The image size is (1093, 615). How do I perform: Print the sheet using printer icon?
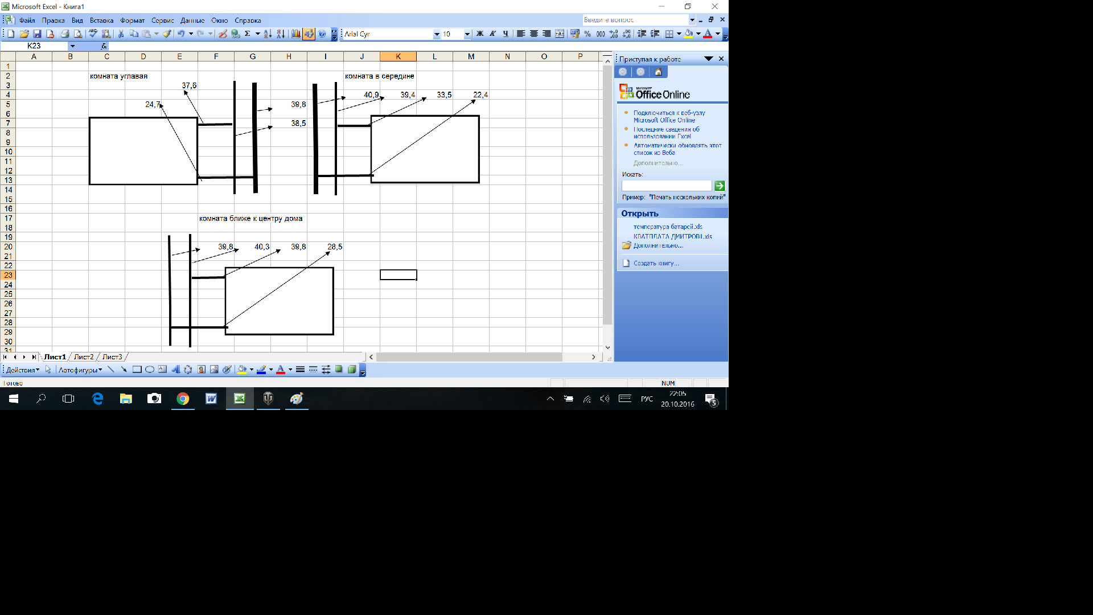pos(65,34)
